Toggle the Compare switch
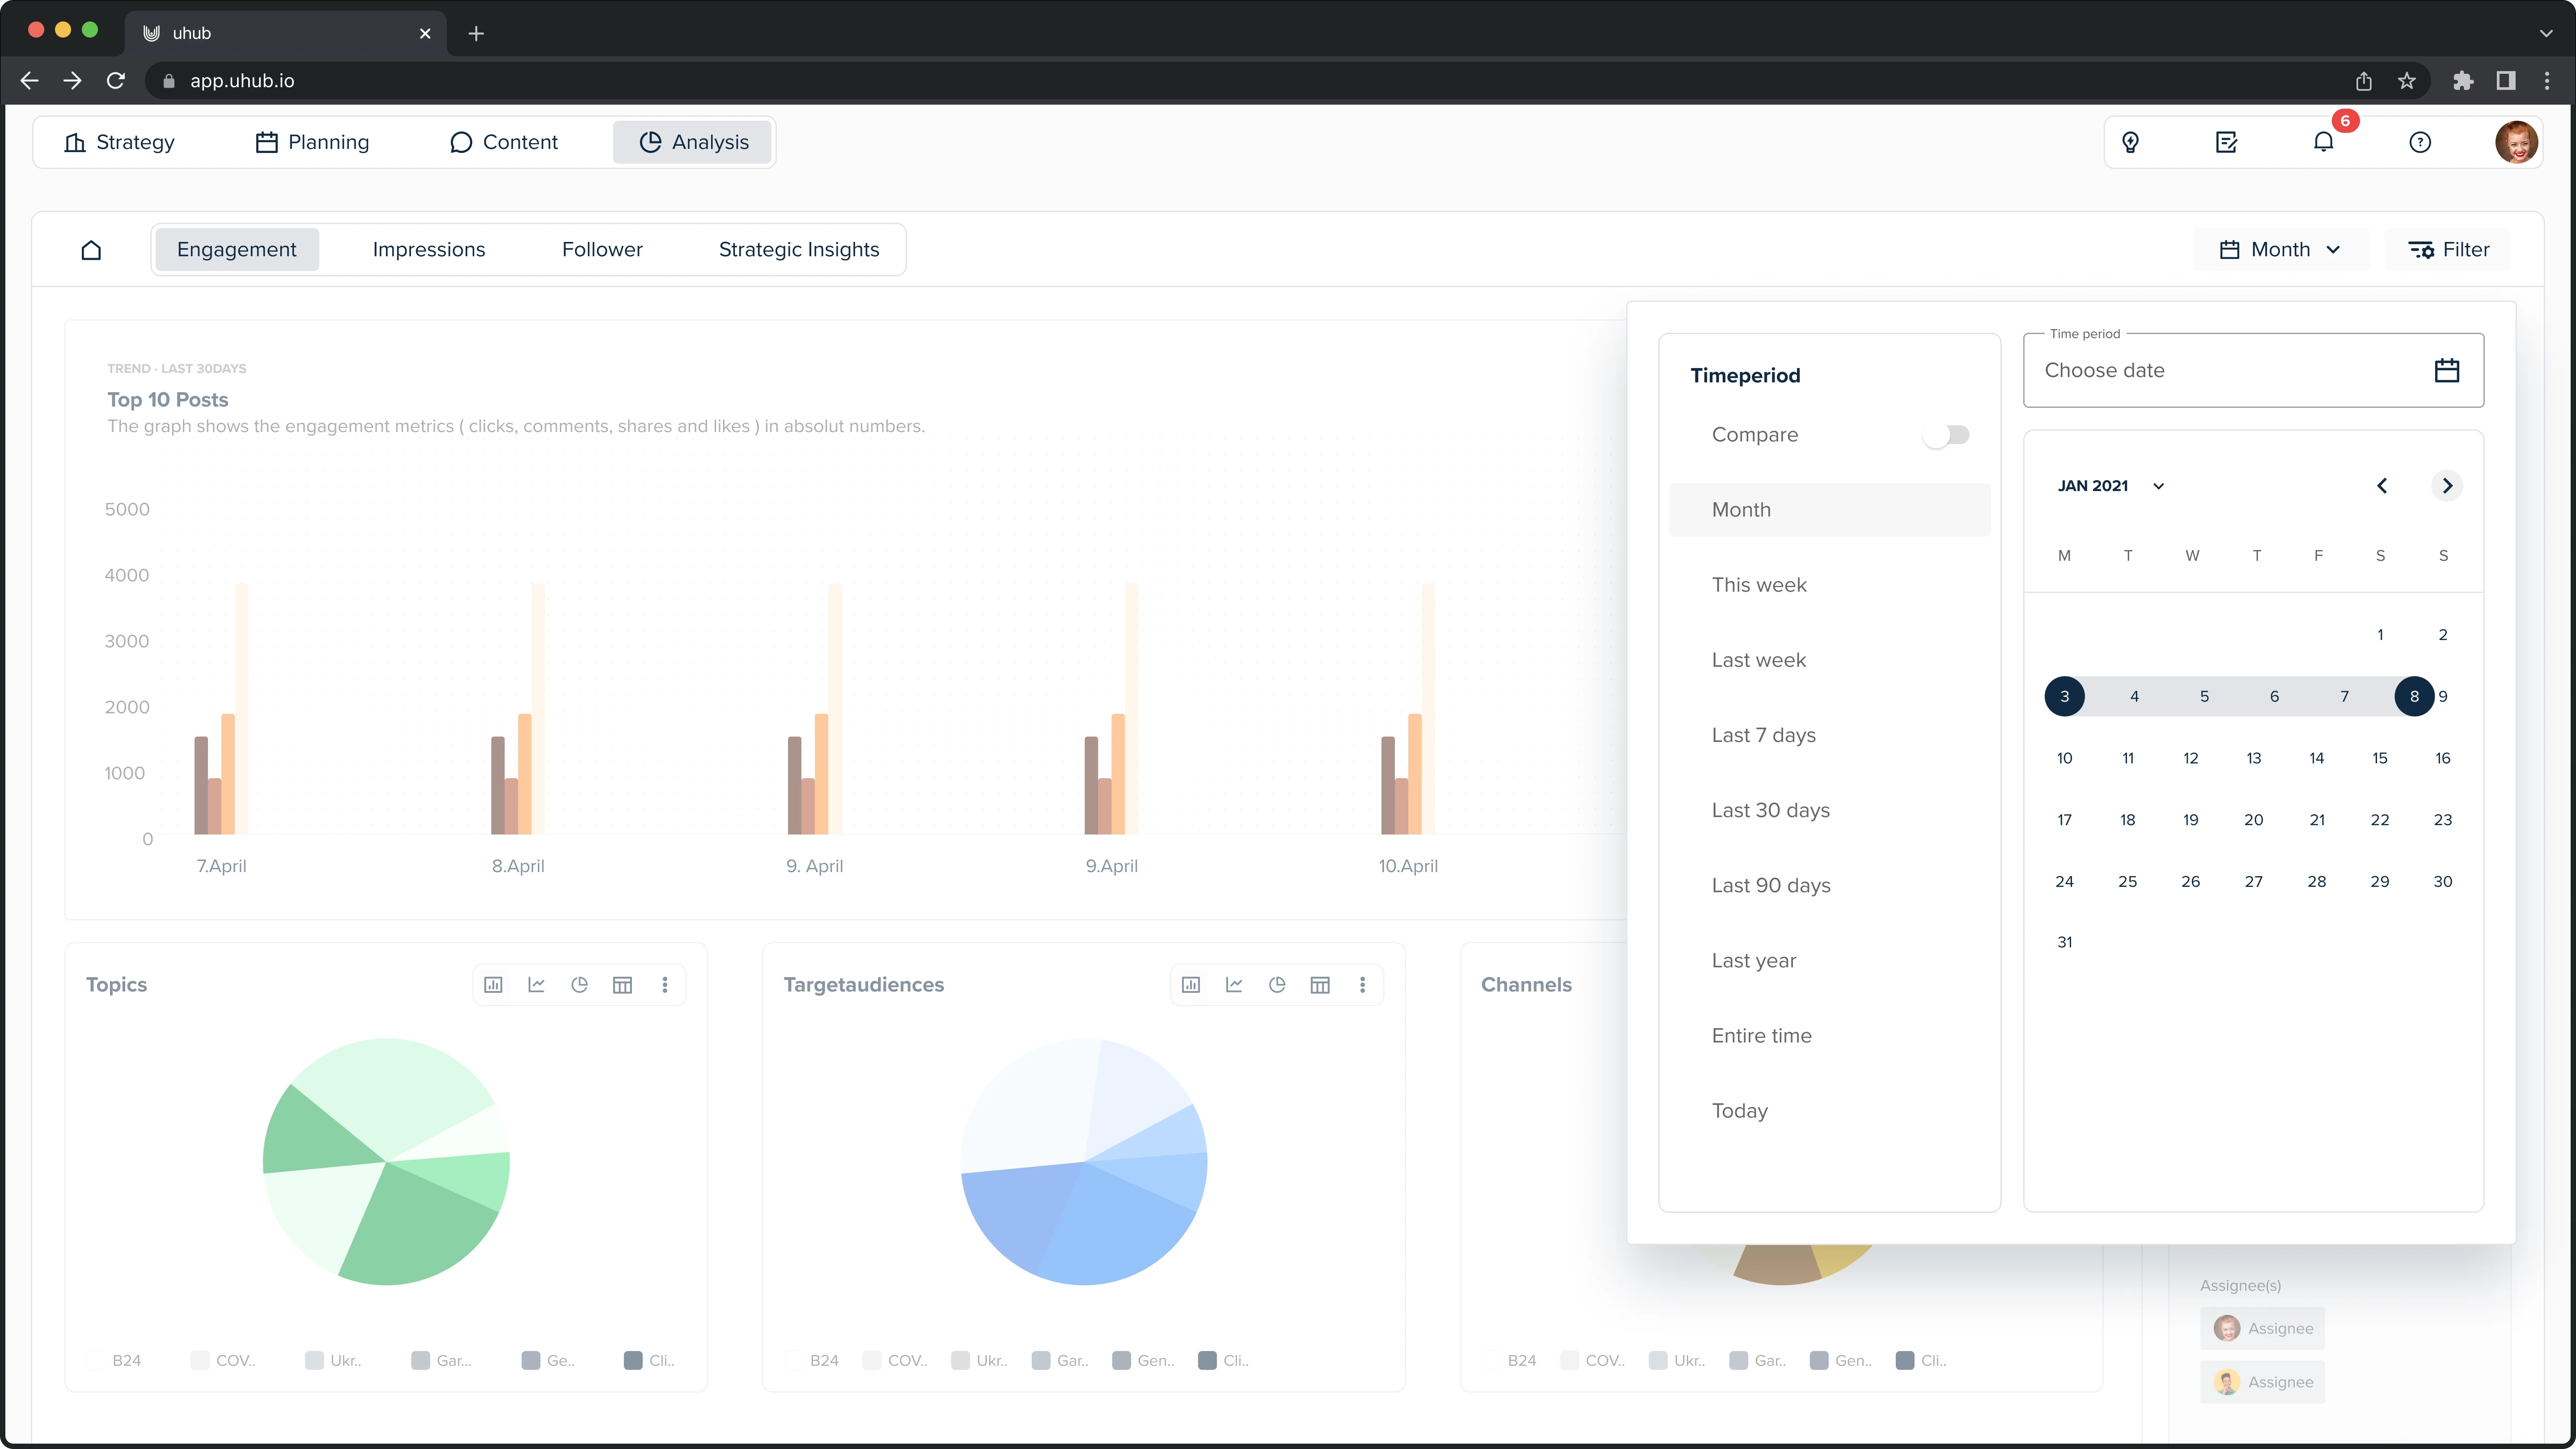This screenshot has width=2576, height=1449. point(1946,435)
